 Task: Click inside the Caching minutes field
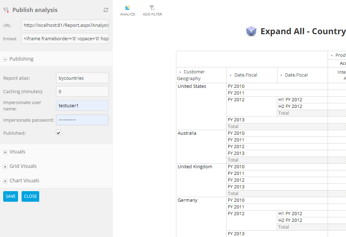pyautogui.click(x=82, y=91)
